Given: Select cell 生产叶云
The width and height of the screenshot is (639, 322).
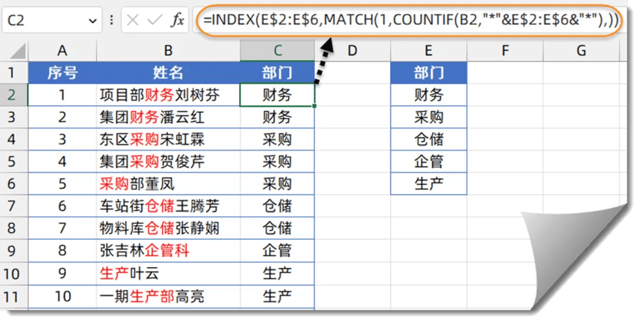Looking at the screenshot, I should (x=168, y=274).
